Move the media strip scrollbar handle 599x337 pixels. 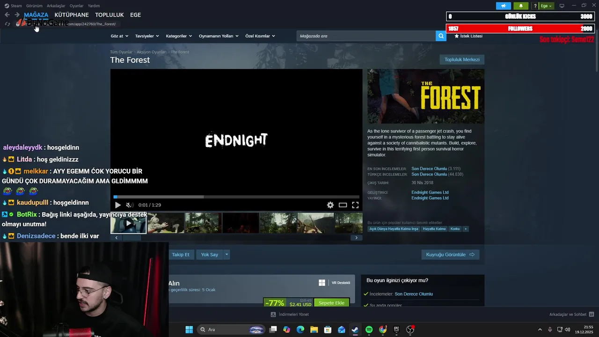point(131,238)
